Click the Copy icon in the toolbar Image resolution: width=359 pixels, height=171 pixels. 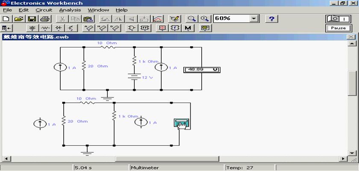tap(74, 19)
